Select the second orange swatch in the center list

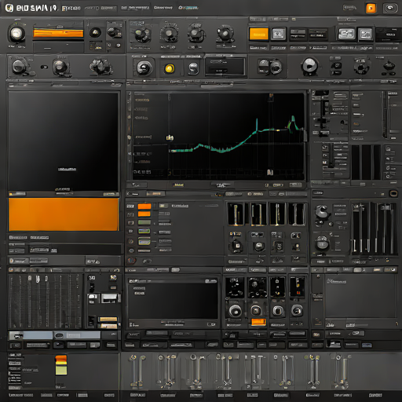point(144,214)
